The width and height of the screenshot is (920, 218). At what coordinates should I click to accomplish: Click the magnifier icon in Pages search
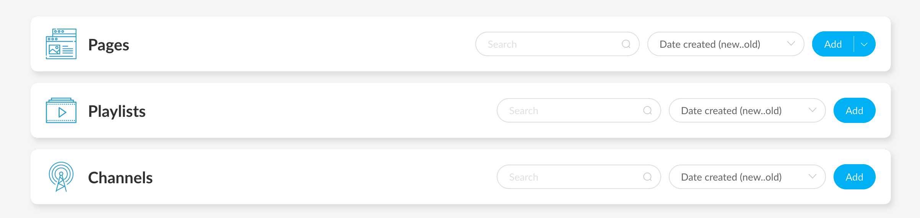pyautogui.click(x=626, y=44)
